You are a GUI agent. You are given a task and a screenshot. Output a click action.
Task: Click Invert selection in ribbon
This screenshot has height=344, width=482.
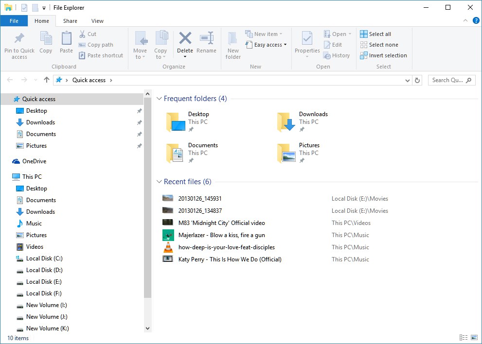(x=384, y=55)
